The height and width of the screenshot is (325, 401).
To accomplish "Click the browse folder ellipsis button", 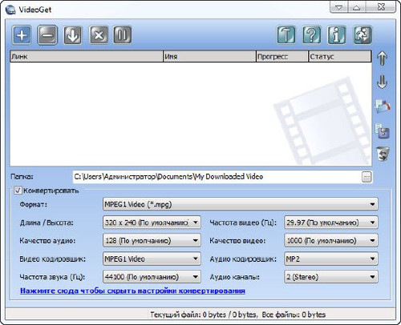I will tap(367, 177).
